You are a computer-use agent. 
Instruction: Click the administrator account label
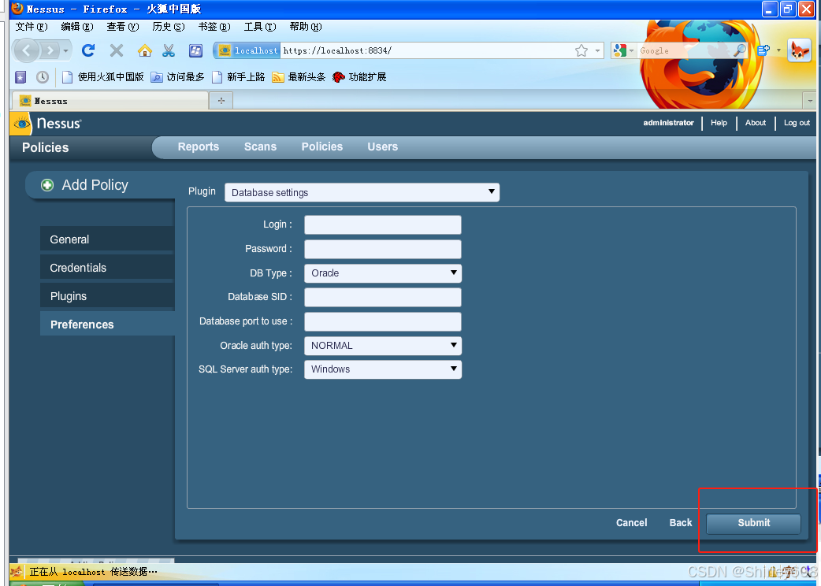[x=668, y=122]
